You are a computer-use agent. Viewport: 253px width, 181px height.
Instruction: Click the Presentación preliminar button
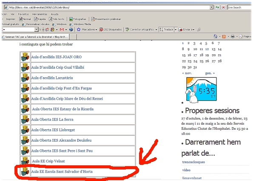click(x=106, y=19)
